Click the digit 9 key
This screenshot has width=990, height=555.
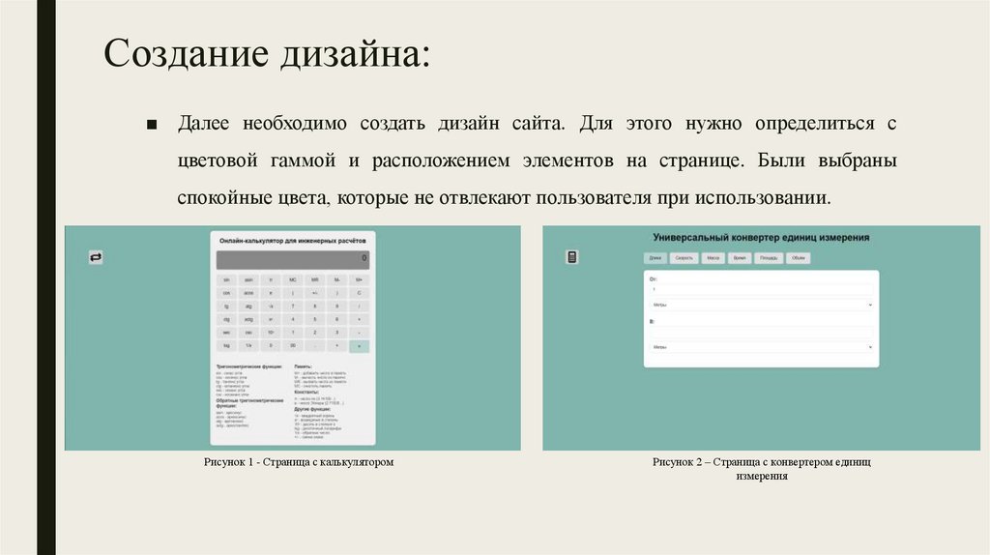pos(336,307)
